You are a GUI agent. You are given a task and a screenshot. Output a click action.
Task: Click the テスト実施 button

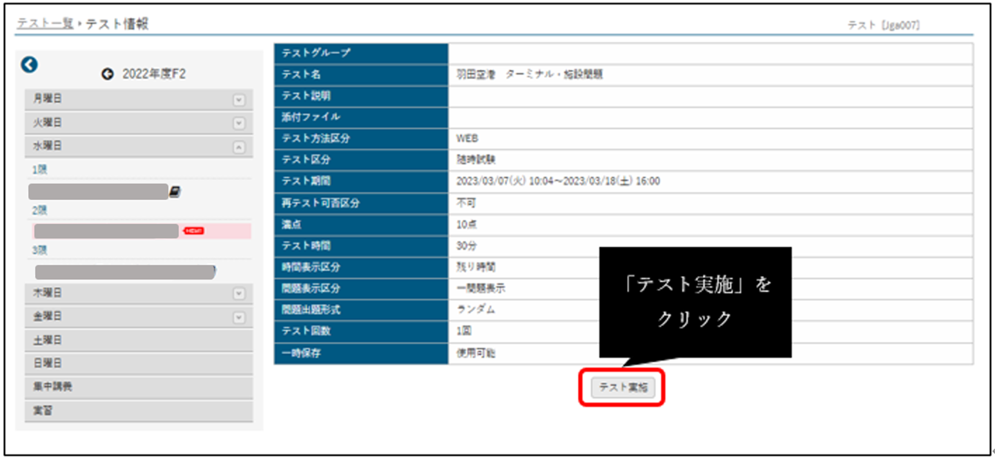click(x=623, y=387)
